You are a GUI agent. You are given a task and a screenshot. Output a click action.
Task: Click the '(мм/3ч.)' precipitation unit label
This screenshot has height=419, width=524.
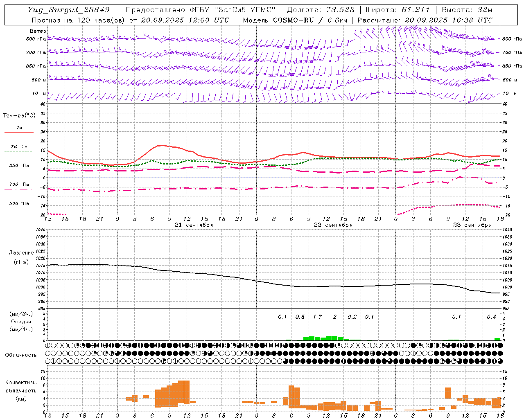[x=22, y=314]
